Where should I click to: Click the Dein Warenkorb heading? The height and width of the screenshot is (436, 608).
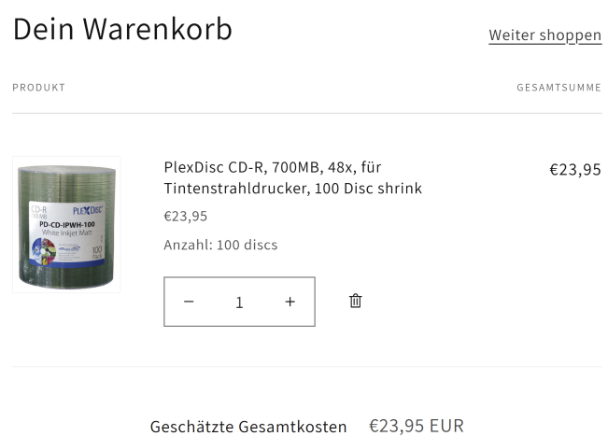pyautogui.click(x=122, y=29)
